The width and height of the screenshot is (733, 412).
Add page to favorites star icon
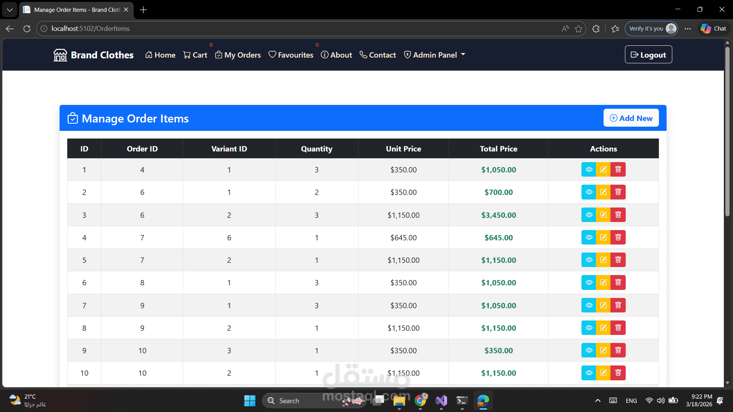click(578, 29)
